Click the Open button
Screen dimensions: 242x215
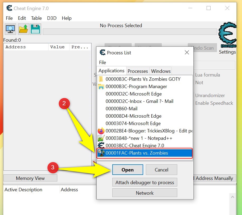point(128,170)
